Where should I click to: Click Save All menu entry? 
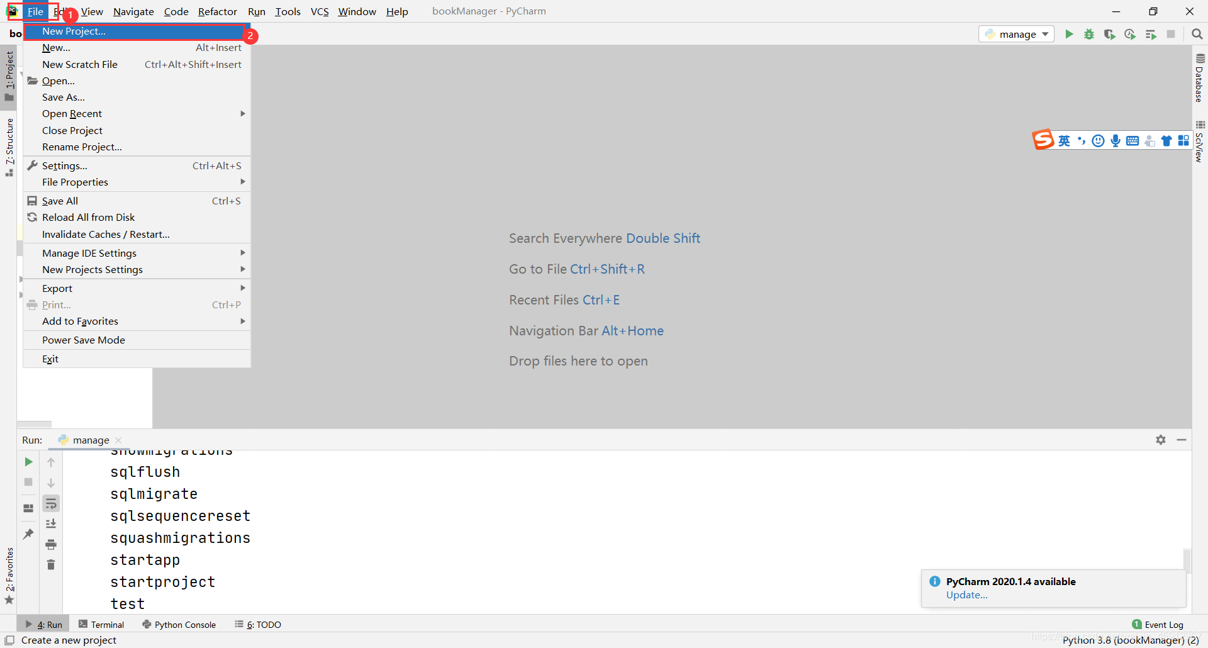(x=137, y=201)
